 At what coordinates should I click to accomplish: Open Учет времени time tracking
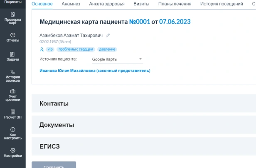pos(12,95)
